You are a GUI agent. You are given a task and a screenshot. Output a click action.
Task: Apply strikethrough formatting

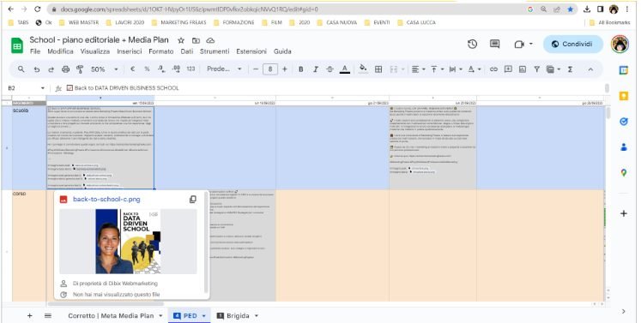coord(330,69)
